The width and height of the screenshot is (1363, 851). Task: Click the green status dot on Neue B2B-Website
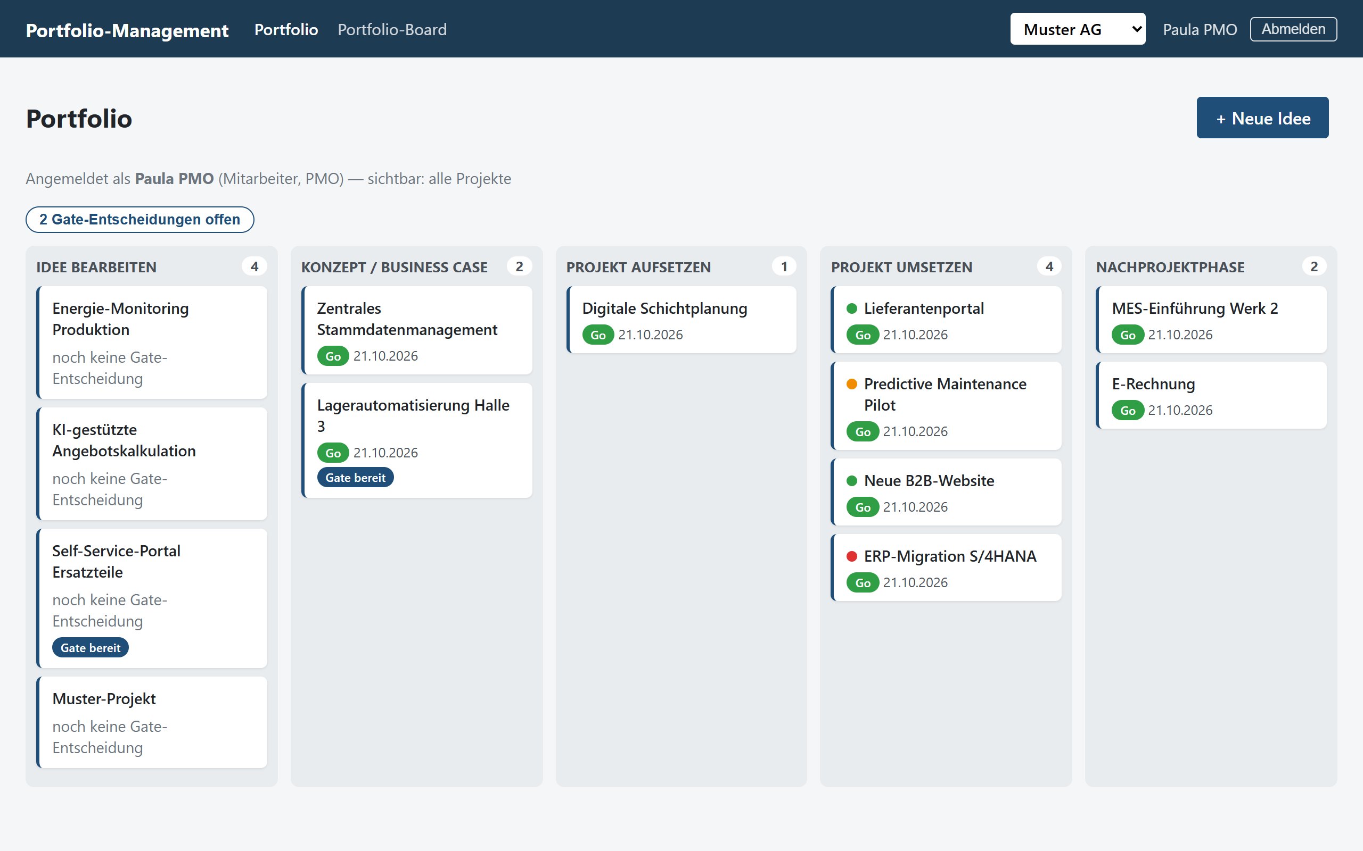click(851, 481)
